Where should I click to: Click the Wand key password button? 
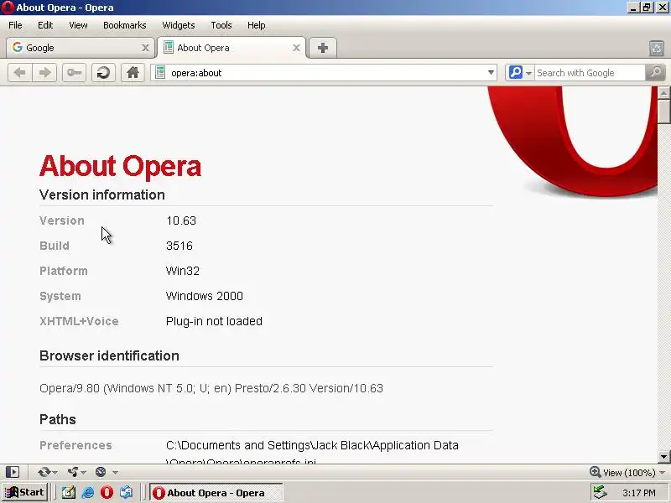click(74, 73)
